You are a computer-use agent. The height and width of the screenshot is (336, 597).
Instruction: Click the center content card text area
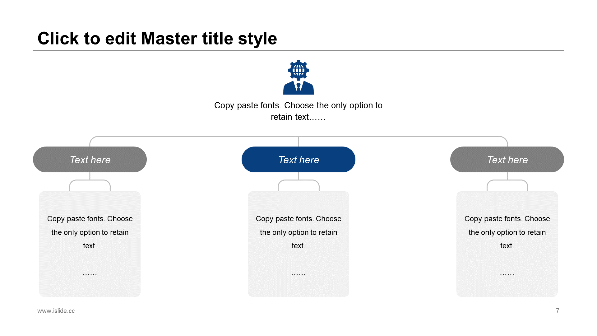298,242
